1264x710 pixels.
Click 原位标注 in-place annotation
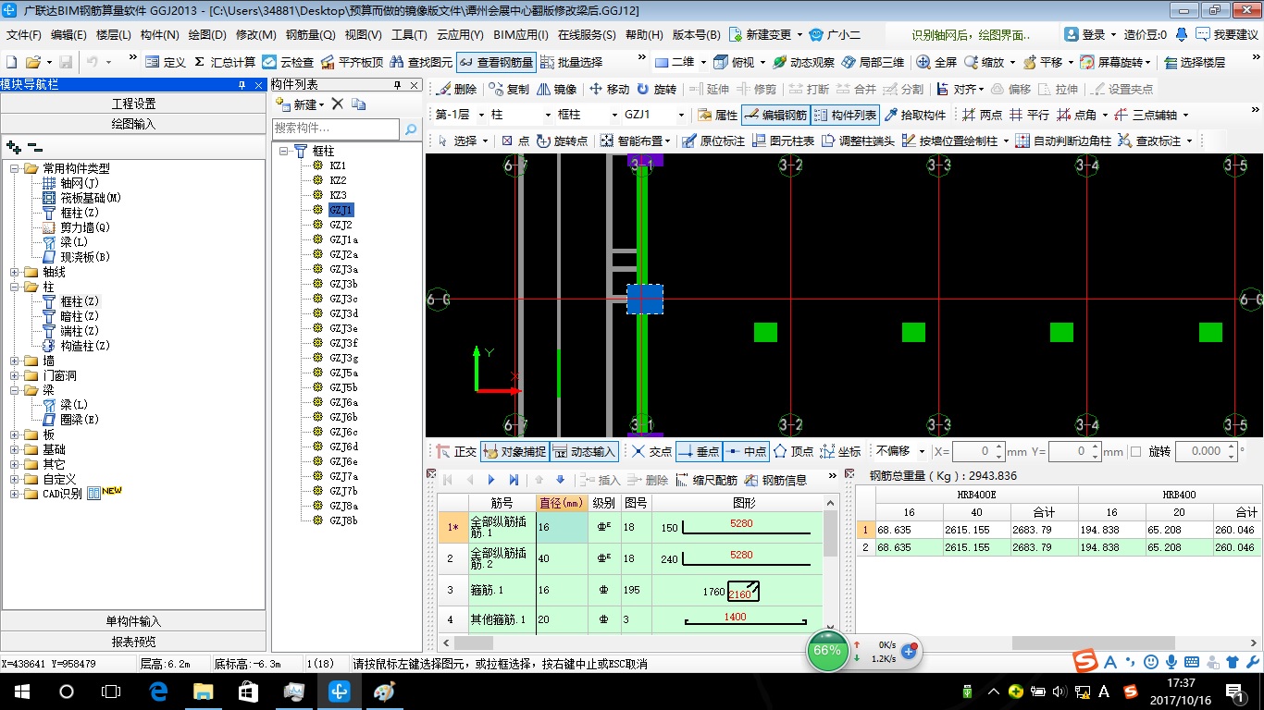[x=713, y=141]
